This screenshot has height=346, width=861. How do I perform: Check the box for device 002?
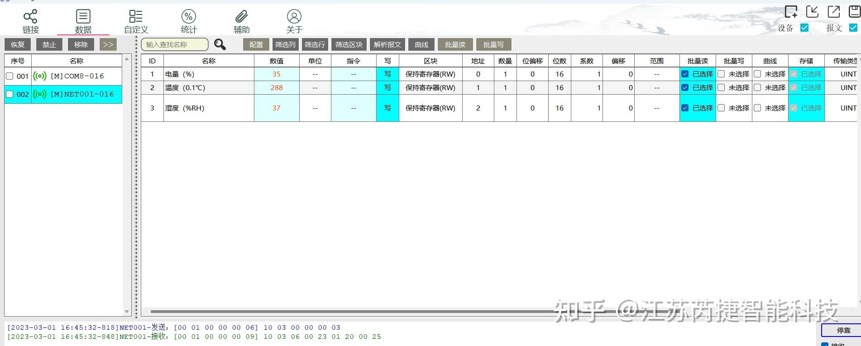coord(10,94)
